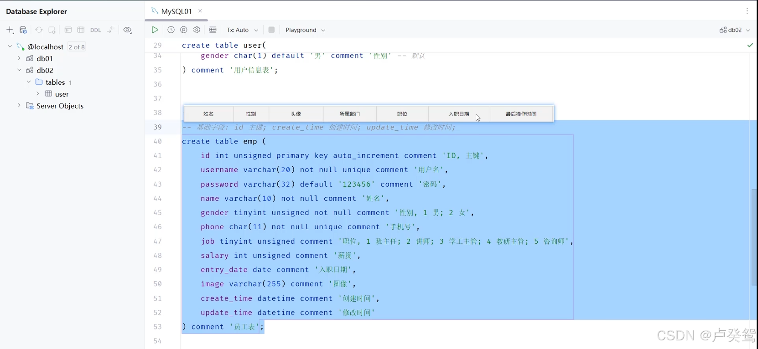Click the ") comment '用户信息表';" line

[x=230, y=70]
